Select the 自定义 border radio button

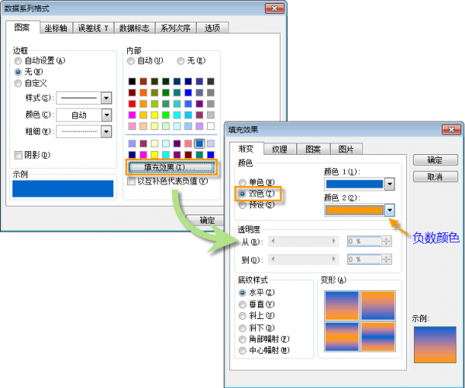pyautogui.click(x=18, y=84)
